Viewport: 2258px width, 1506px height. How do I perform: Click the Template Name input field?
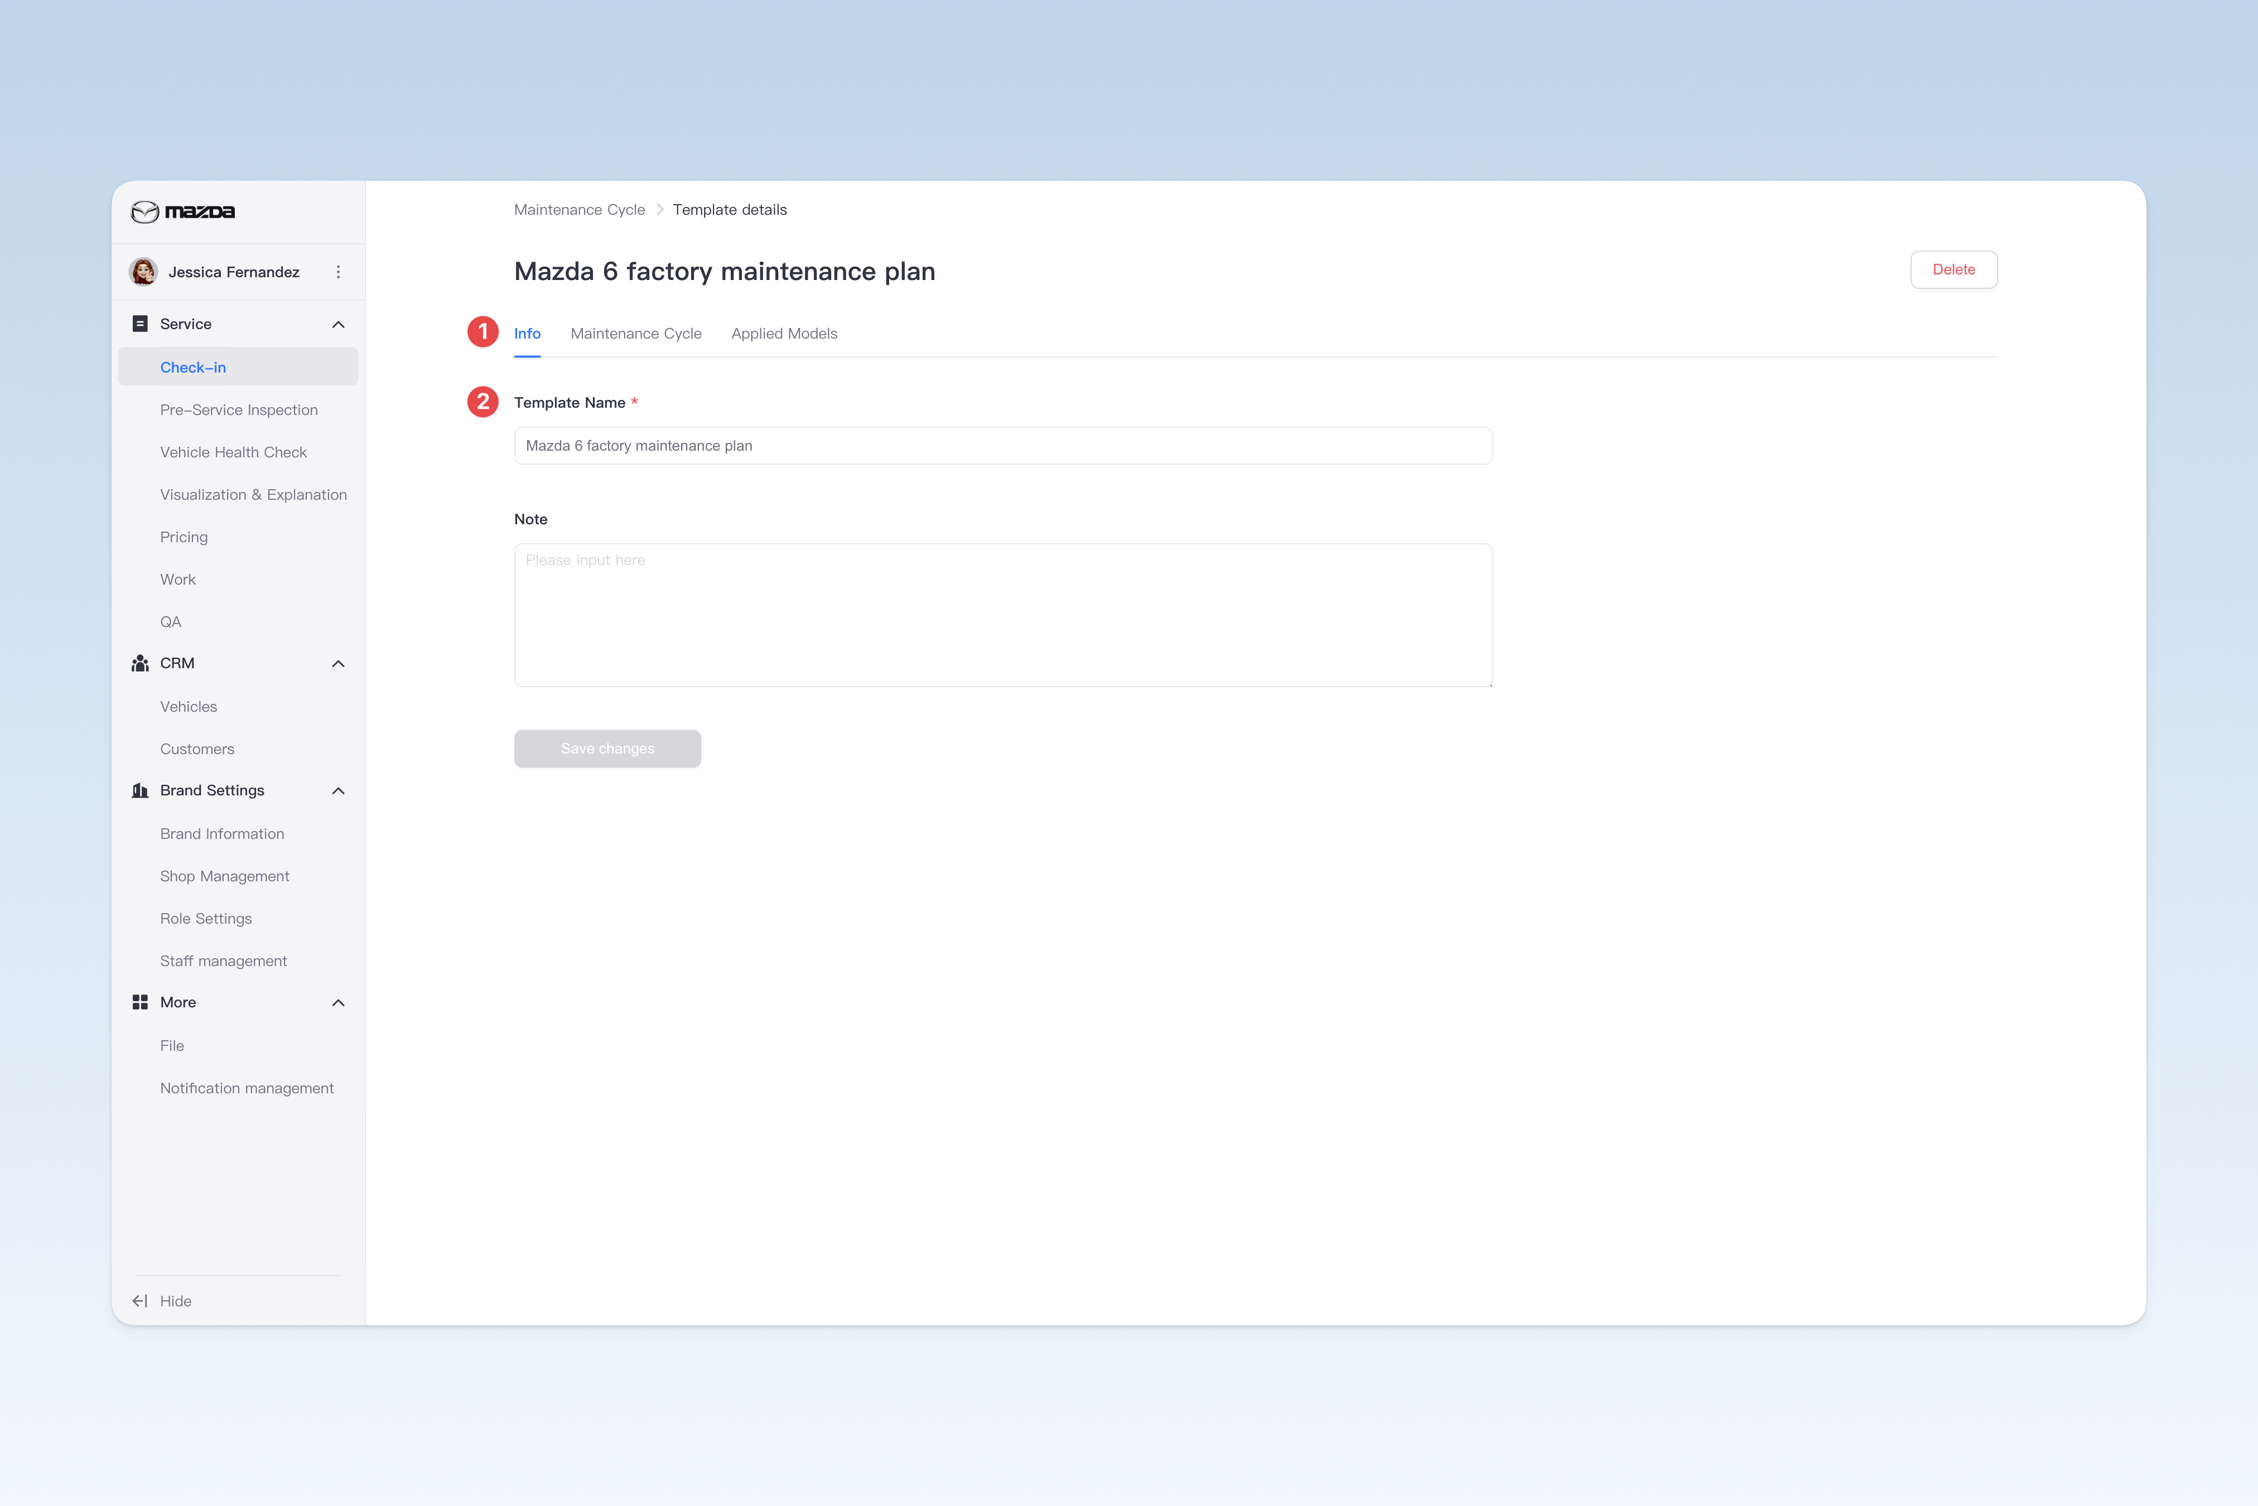1003,446
